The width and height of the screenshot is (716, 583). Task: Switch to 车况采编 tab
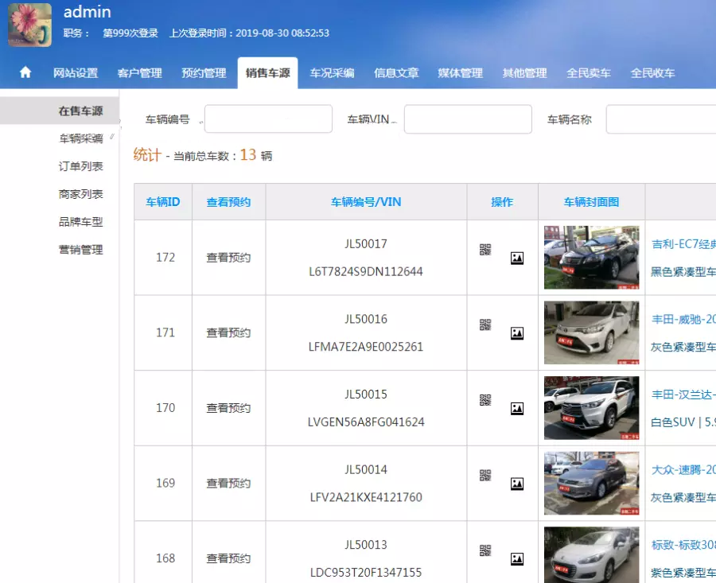332,73
